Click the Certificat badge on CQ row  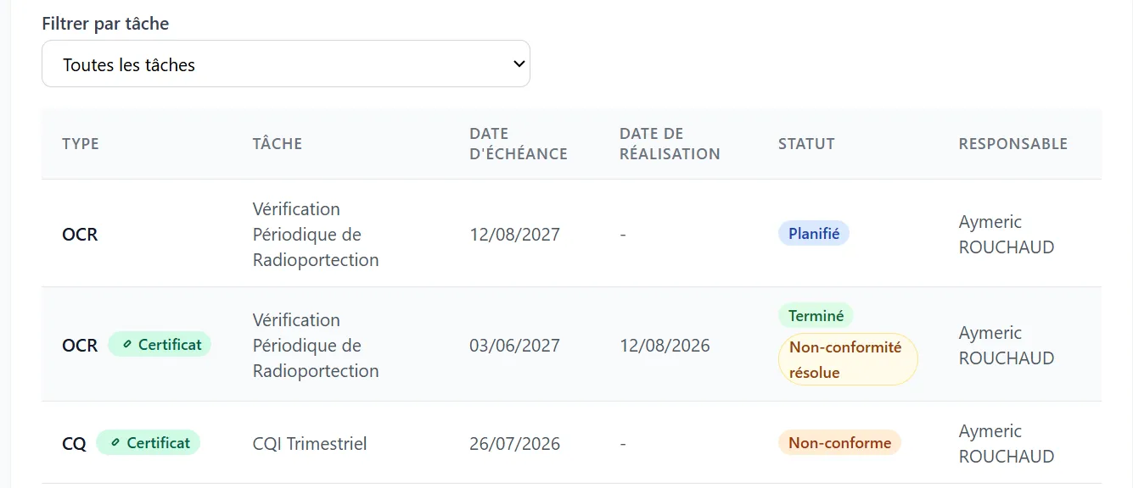[x=148, y=443]
